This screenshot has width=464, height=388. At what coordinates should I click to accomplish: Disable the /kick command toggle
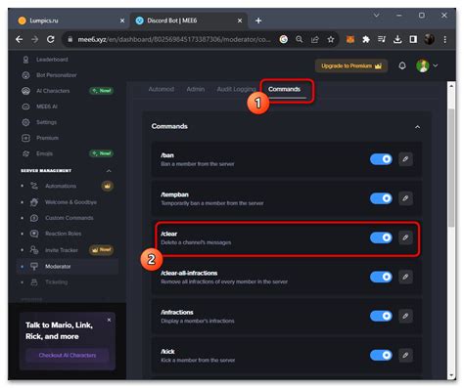pos(381,355)
